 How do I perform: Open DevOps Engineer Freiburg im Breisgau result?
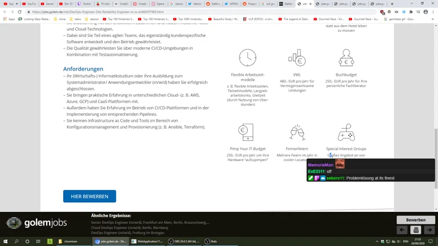tap(128, 232)
